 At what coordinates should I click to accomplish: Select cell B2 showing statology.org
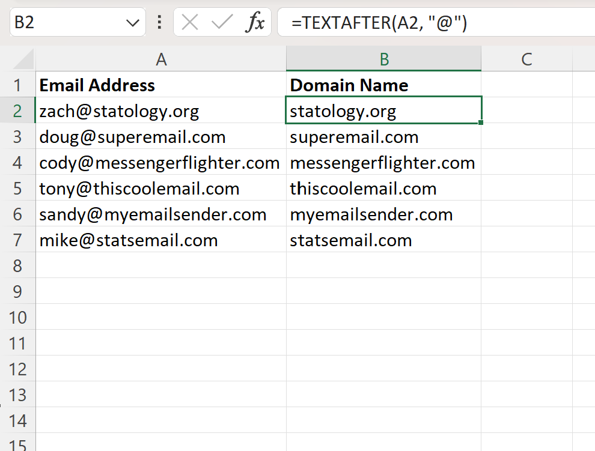click(383, 110)
